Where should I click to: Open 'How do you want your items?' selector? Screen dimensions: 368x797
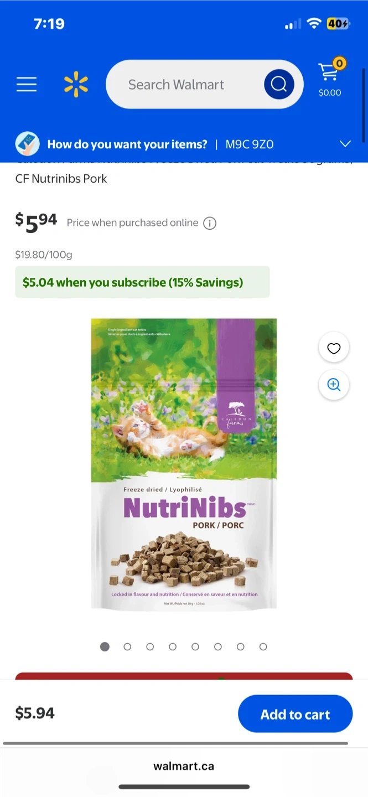(x=127, y=144)
